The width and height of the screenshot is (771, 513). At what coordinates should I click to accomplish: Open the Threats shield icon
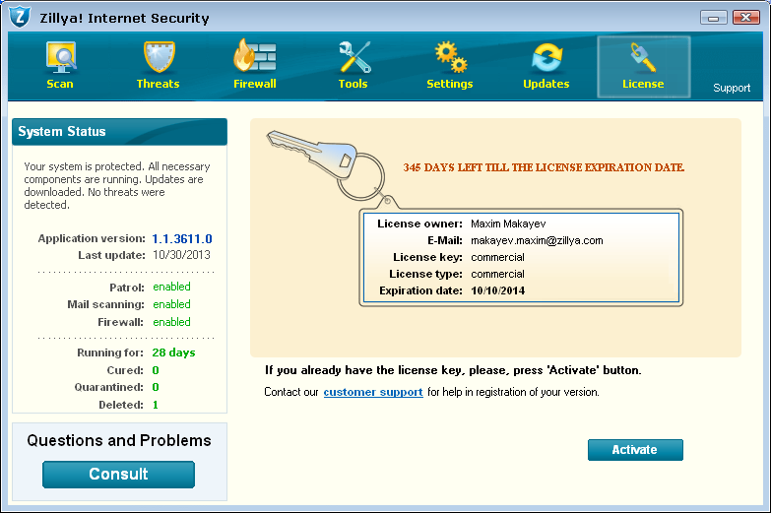(x=159, y=57)
